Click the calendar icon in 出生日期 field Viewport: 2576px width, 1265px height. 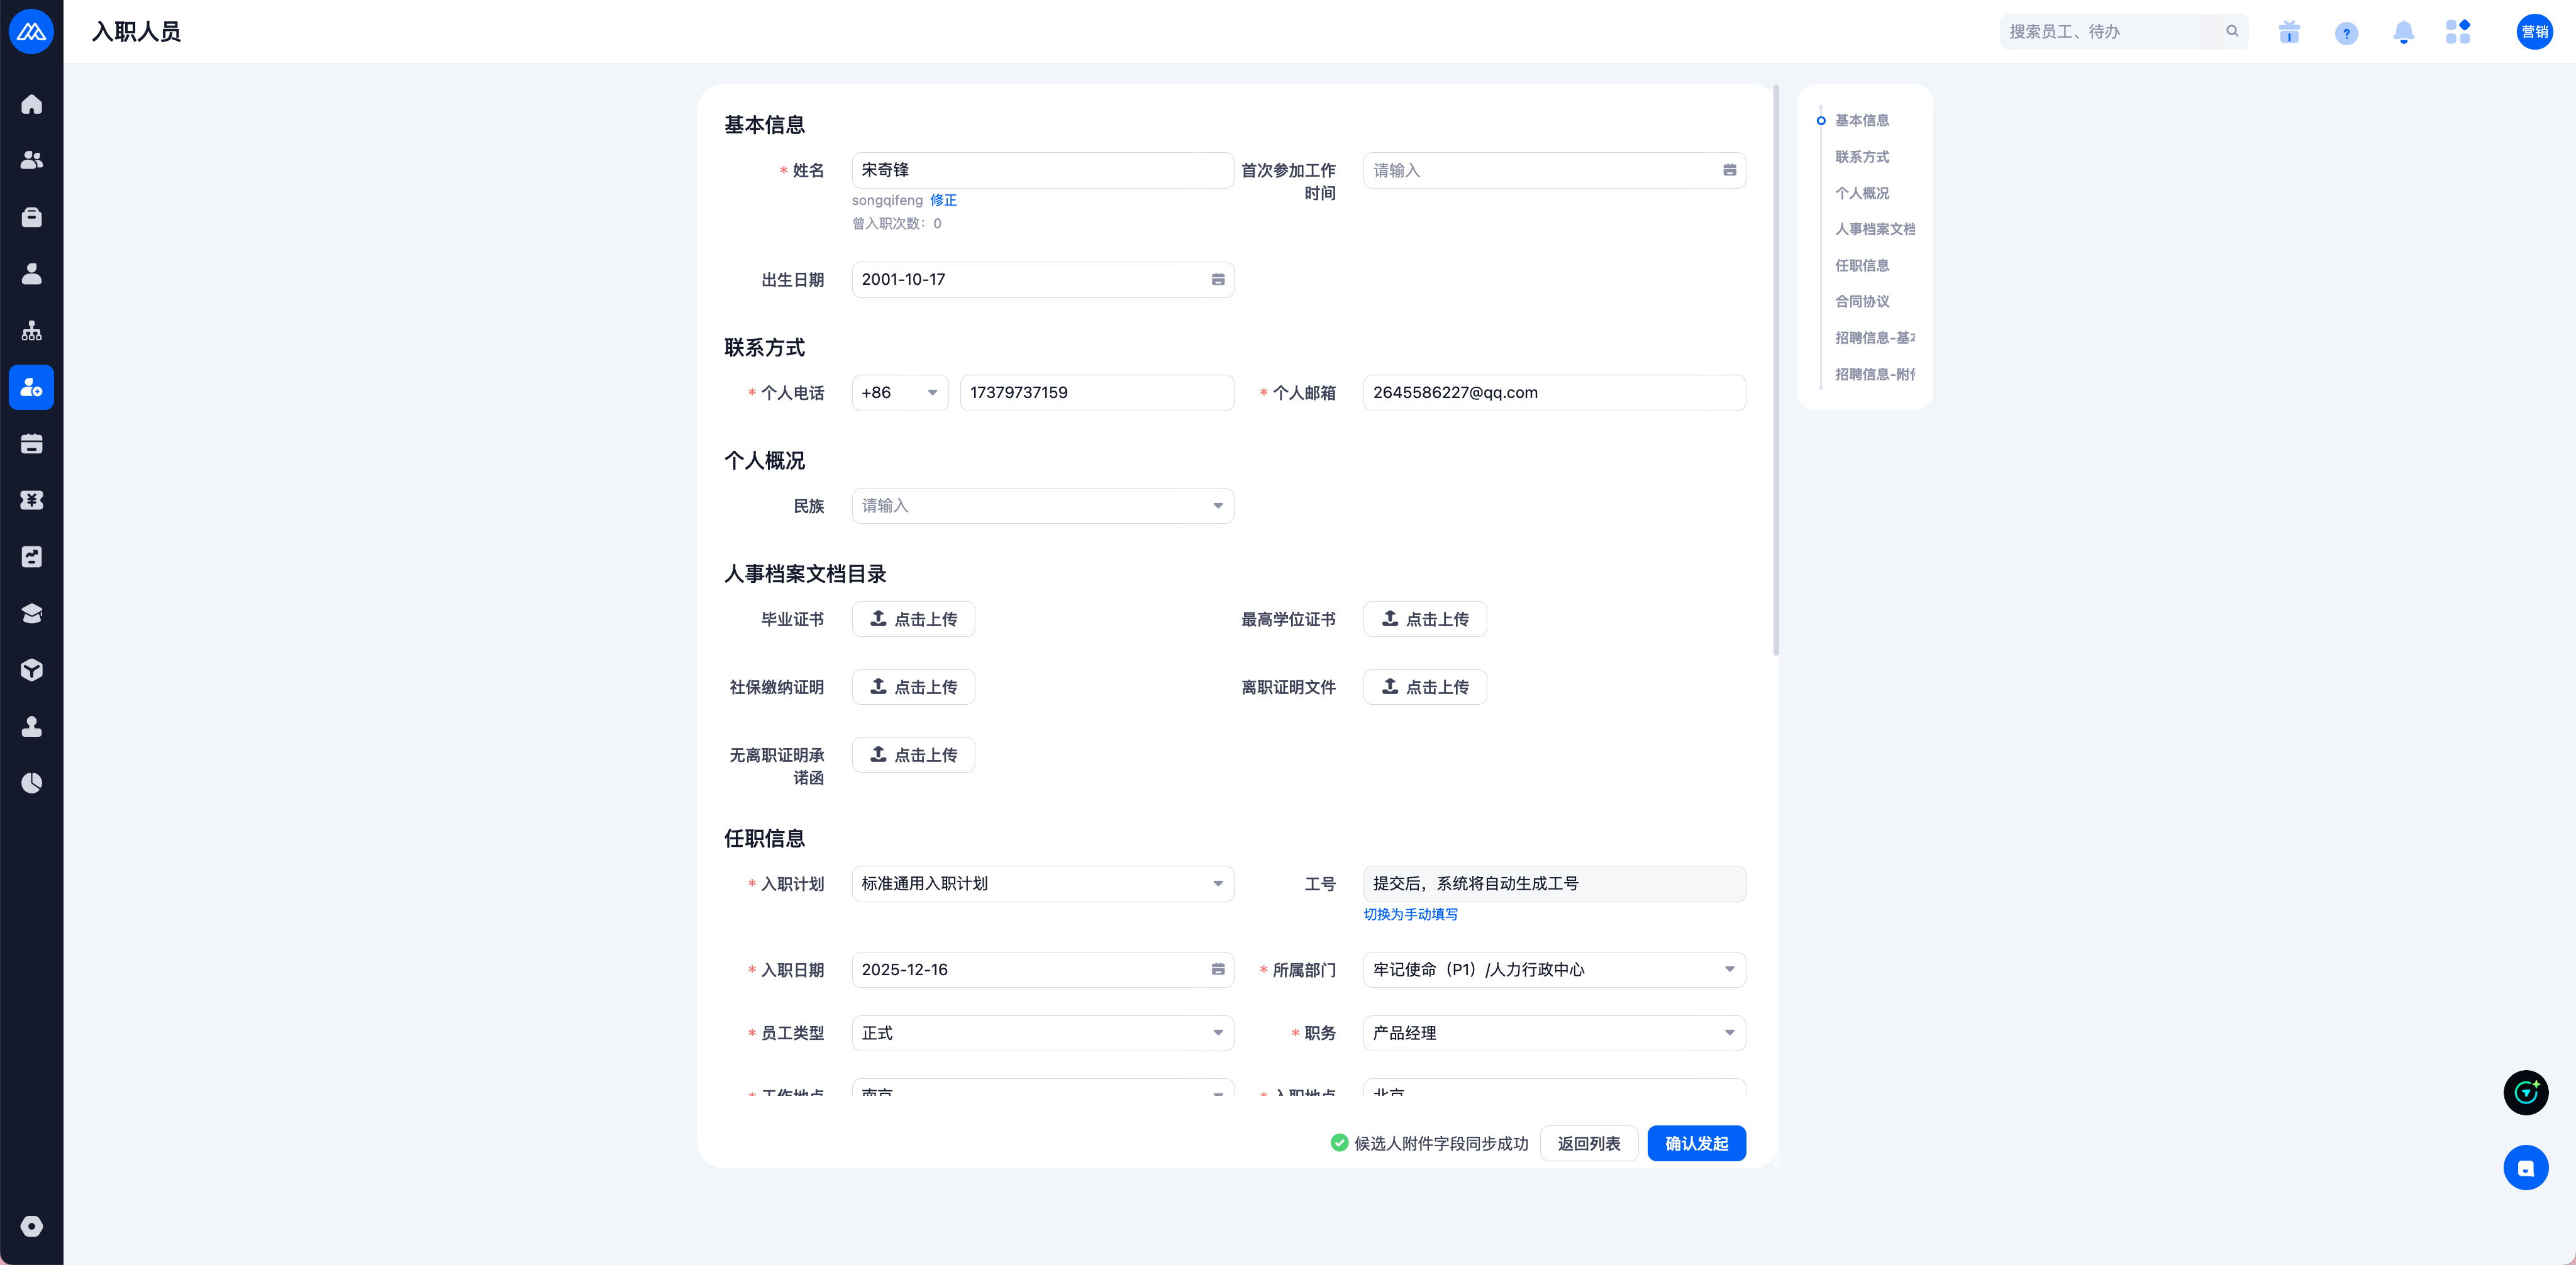(1217, 280)
